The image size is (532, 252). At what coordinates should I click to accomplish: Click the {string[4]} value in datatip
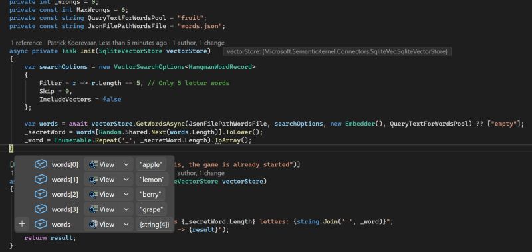coord(154,224)
